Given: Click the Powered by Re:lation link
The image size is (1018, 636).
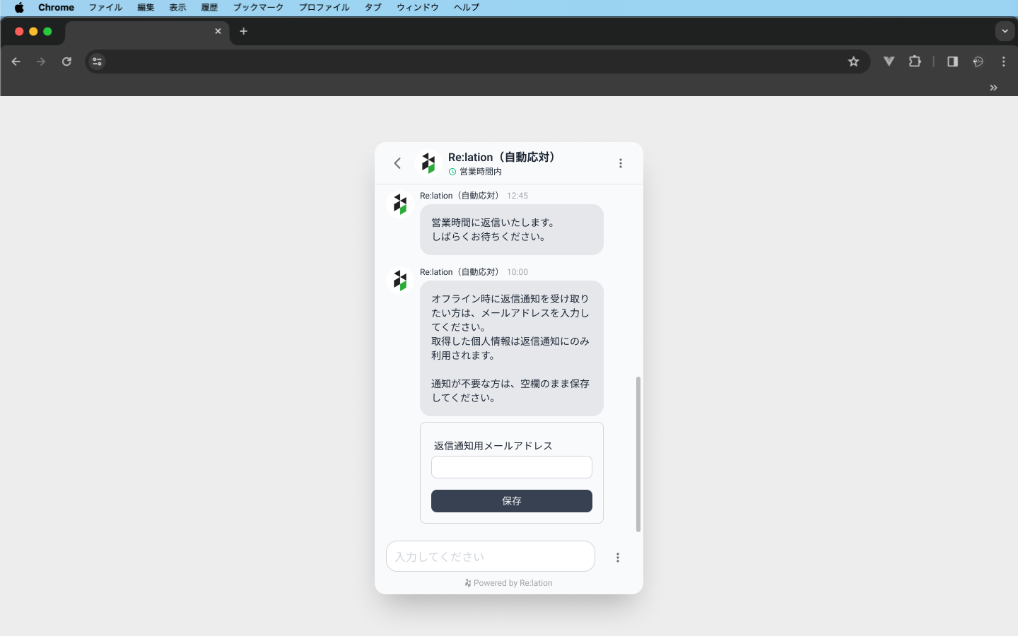Looking at the screenshot, I should (x=509, y=583).
